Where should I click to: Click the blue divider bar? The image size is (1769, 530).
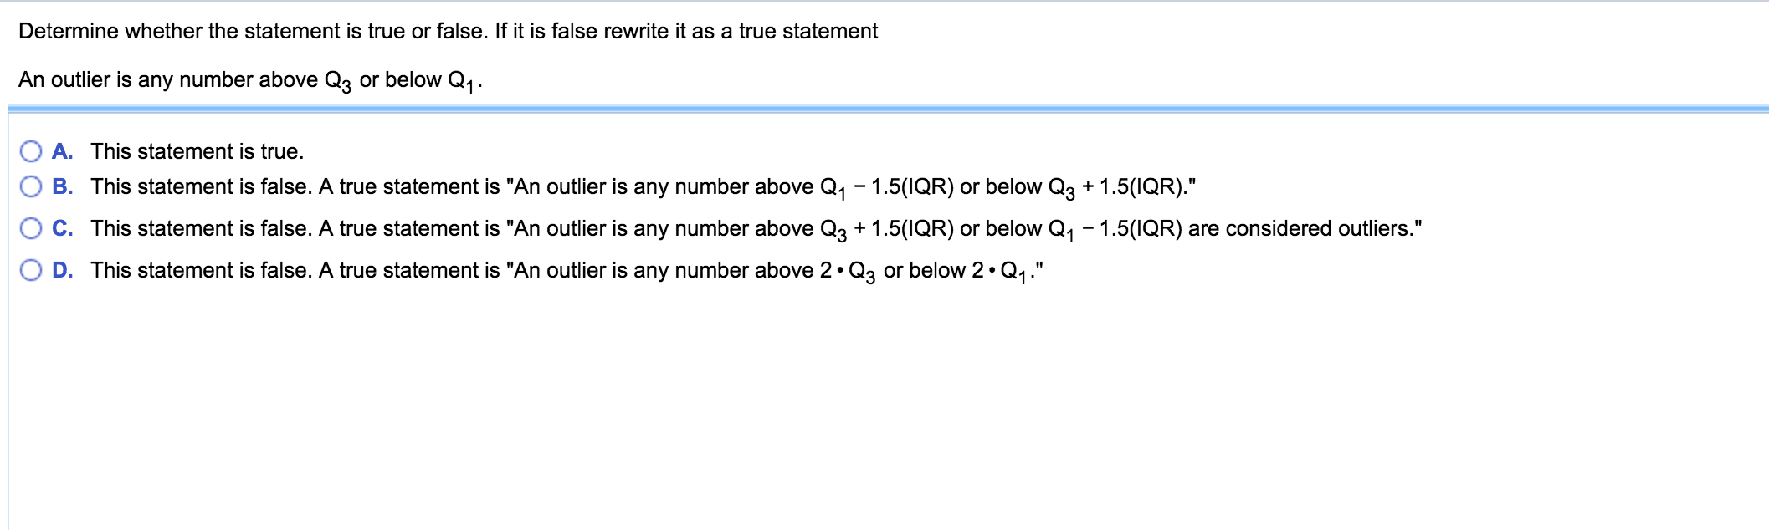point(884,107)
